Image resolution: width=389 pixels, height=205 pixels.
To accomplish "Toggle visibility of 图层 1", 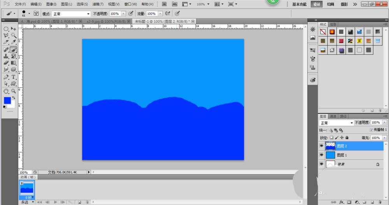I will click(321, 155).
